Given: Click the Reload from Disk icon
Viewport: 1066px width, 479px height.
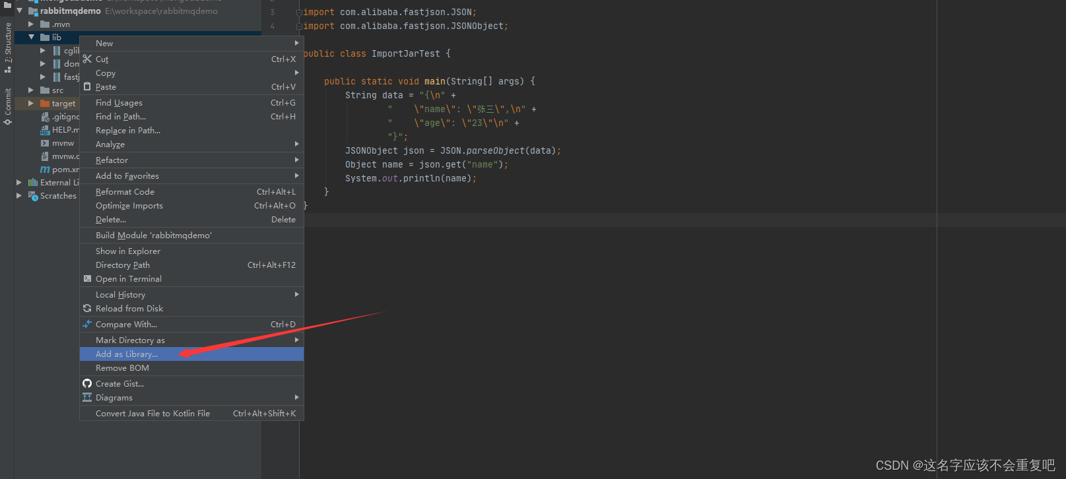Looking at the screenshot, I should pyautogui.click(x=87, y=308).
